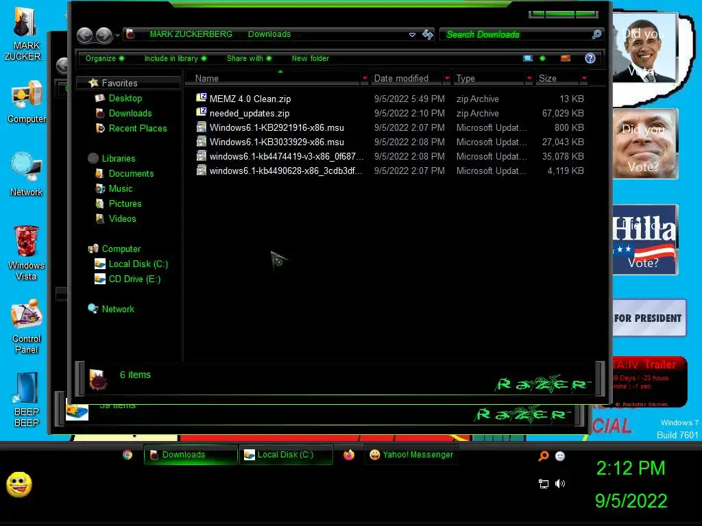Open Pictures library
The width and height of the screenshot is (702, 526).
125,204
